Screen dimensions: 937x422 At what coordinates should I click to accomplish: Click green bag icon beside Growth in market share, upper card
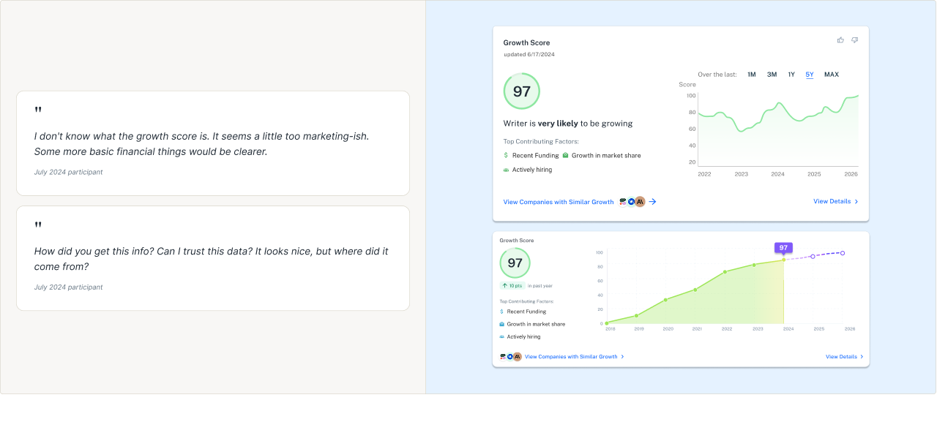click(x=565, y=155)
